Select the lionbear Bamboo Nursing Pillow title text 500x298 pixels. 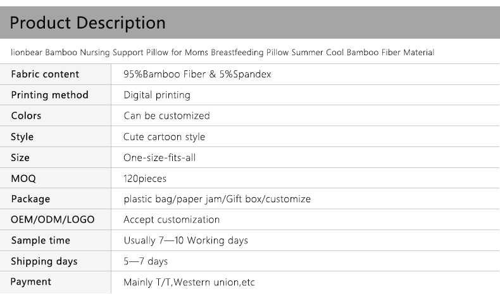pyautogui.click(x=223, y=53)
